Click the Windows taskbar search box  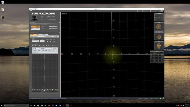point(16,106)
